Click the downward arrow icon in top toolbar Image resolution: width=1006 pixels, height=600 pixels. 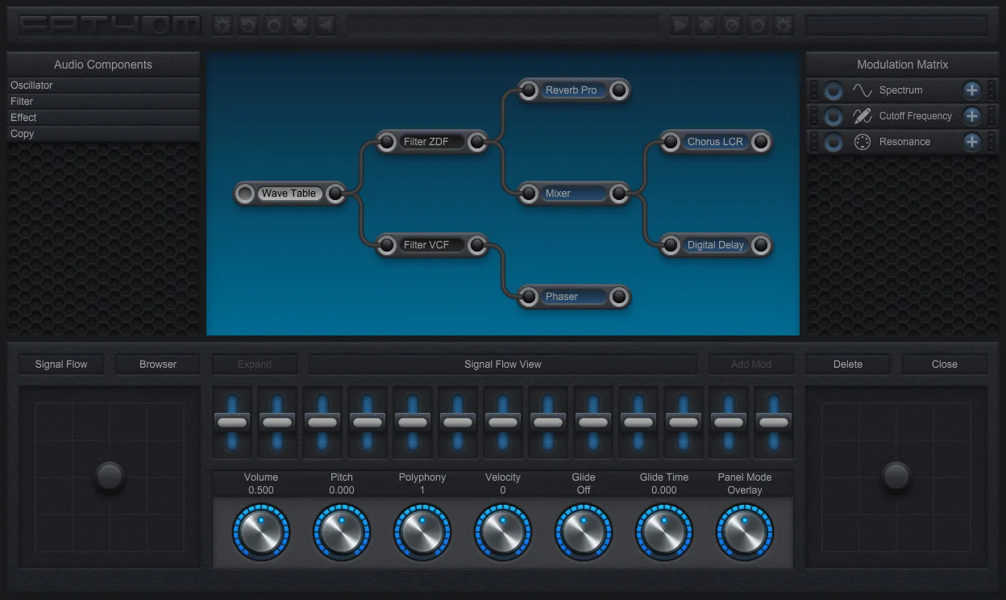(299, 25)
